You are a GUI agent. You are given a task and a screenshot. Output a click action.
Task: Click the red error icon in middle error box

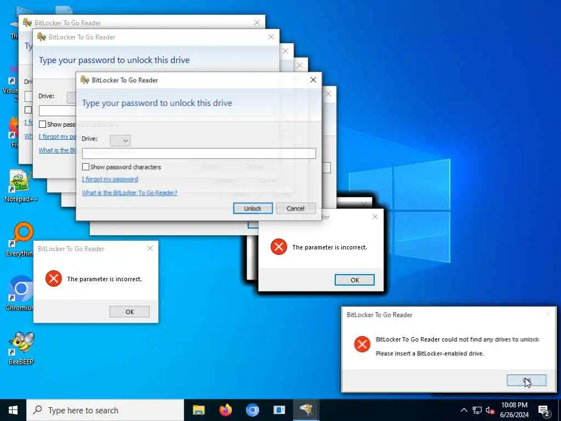pyautogui.click(x=279, y=247)
